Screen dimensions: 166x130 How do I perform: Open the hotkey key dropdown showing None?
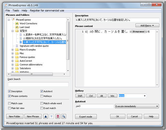pos(145,96)
